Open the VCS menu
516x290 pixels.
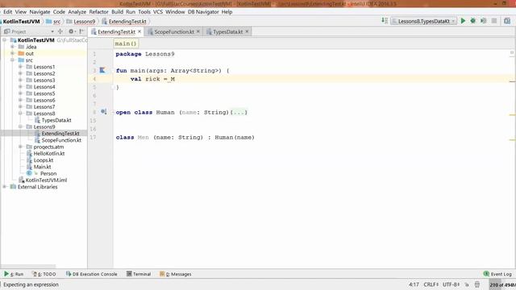pyautogui.click(x=158, y=12)
